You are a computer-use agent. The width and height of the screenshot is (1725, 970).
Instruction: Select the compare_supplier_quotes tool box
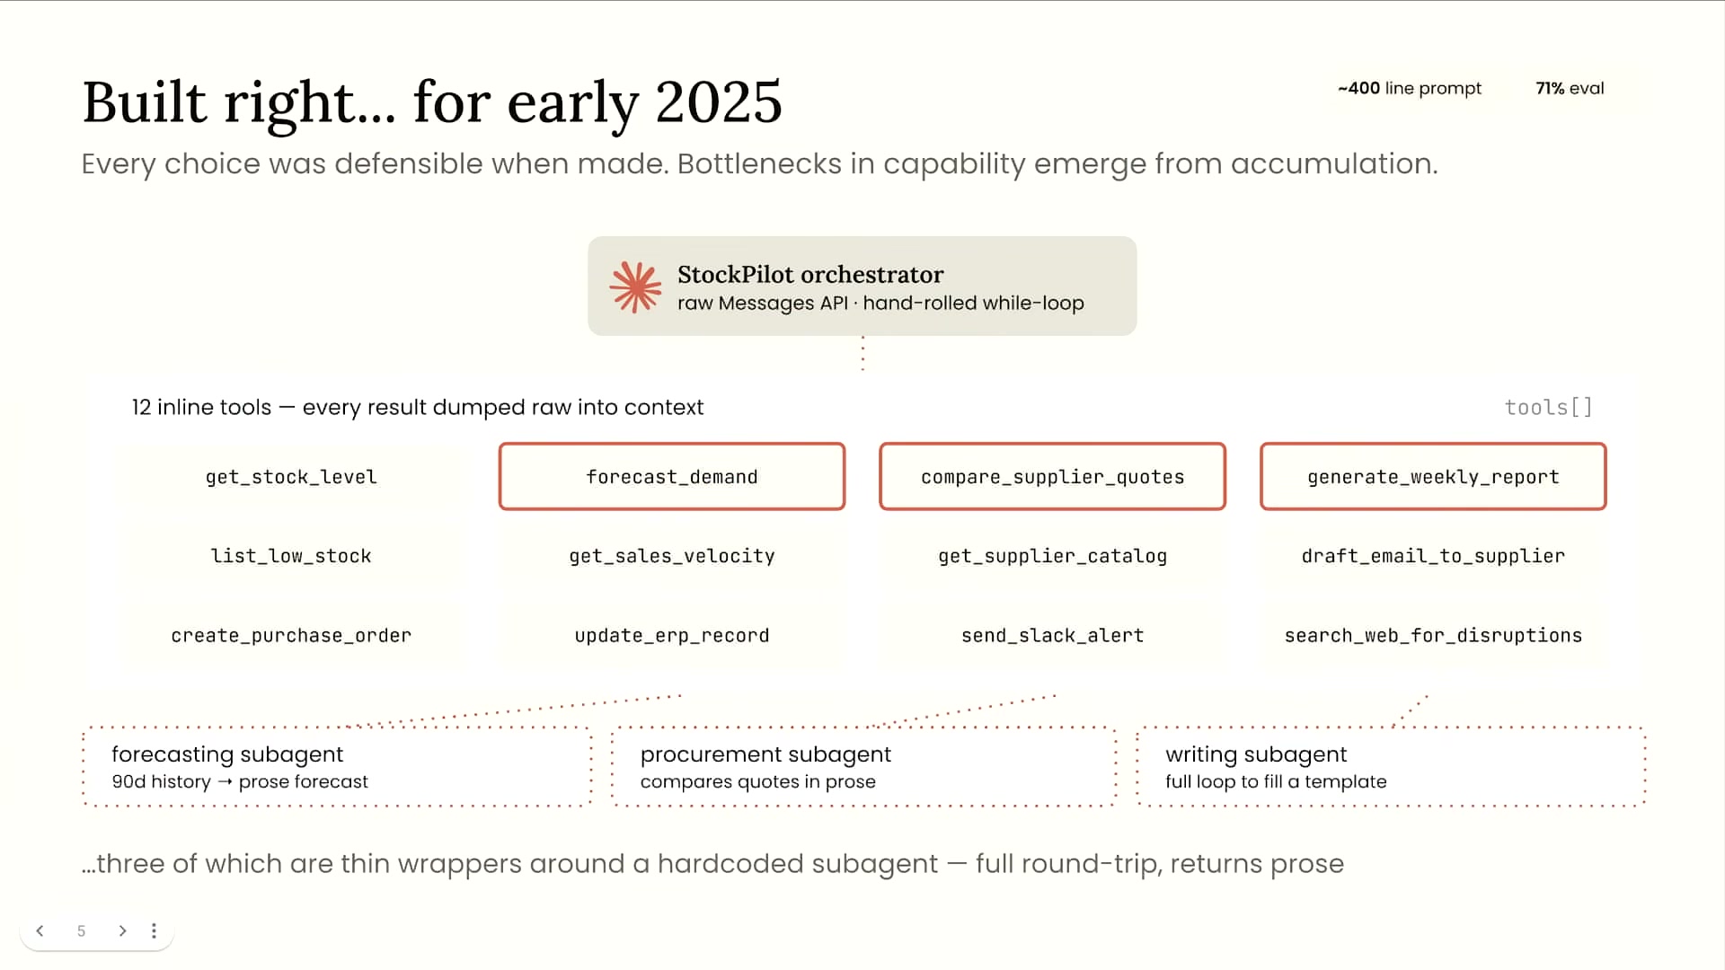point(1052,477)
